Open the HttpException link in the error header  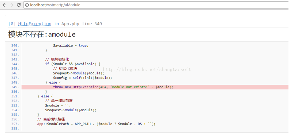tap(35, 24)
